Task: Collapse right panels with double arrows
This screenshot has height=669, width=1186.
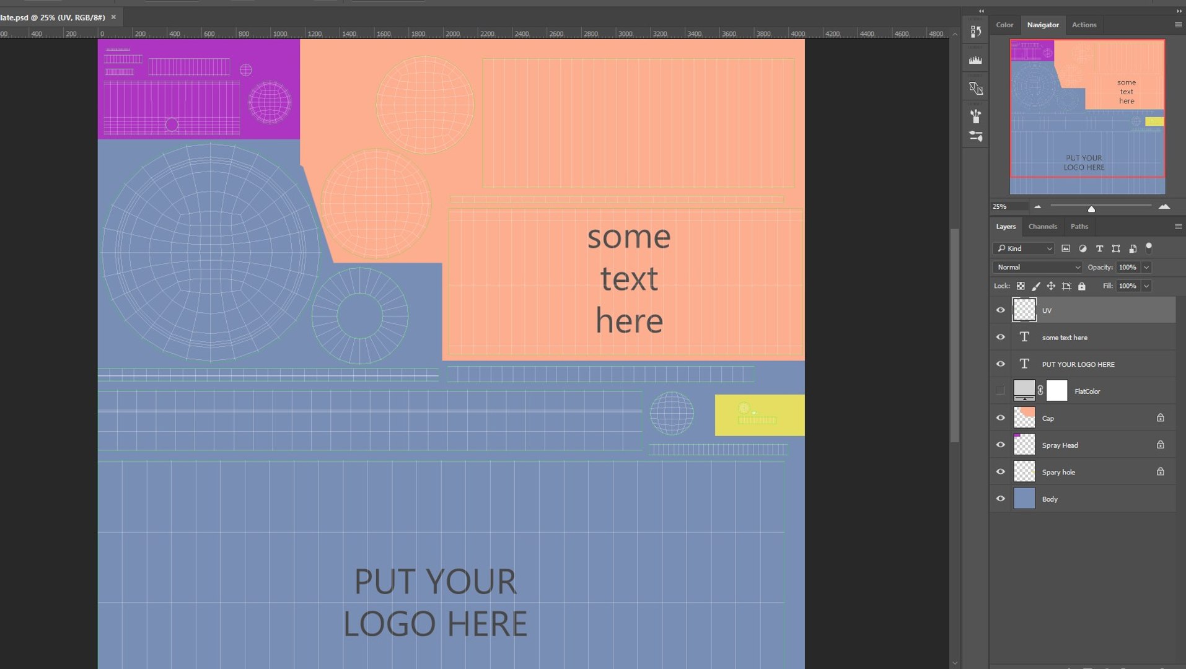Action: click(x=1179, y=11)
